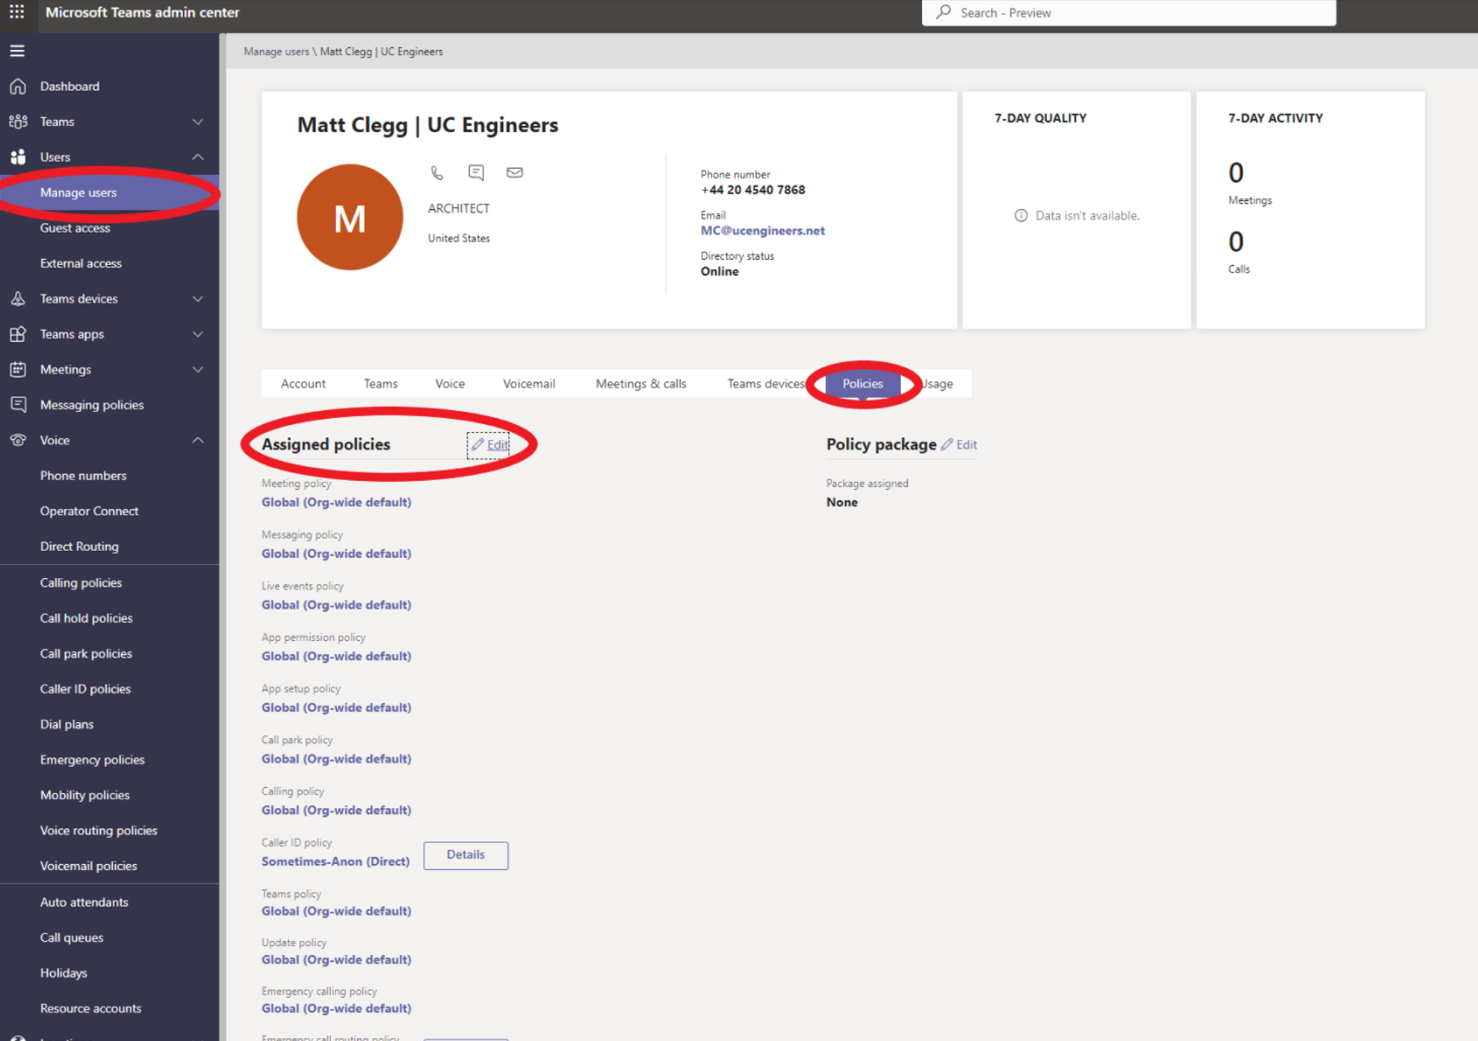Expand the Teams section chevron
The width and height of the screenshot is (1478, 1041).
pos(198,122)
